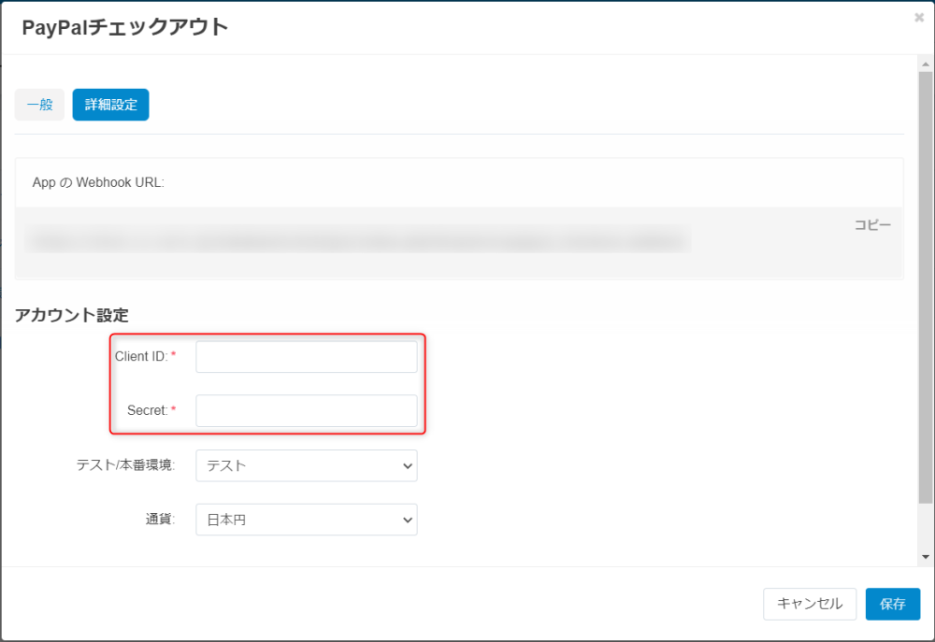The image size is (935, 642).
Task: Click the アカウント設定 section heading
Action: 72,315
